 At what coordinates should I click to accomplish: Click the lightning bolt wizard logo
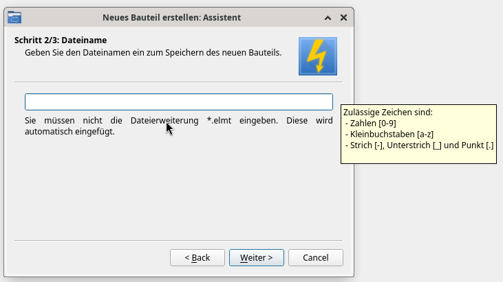(x=317, y=56)
